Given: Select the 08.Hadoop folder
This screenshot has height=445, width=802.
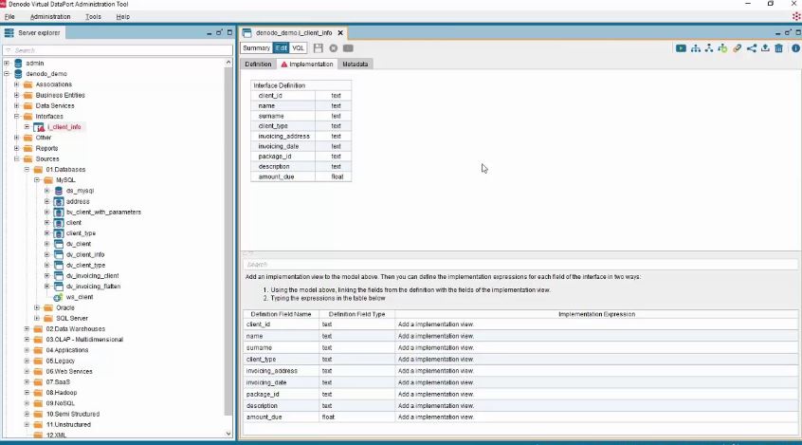Looking at the screenshot, I should tap(62, 393).
